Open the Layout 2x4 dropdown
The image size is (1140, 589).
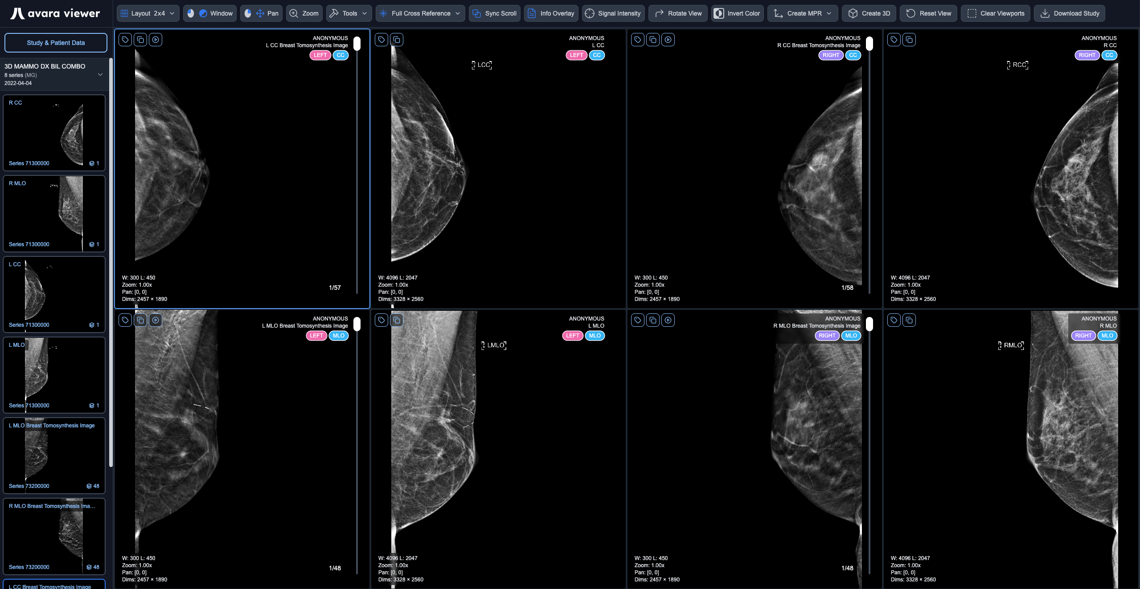coord(148,13)
